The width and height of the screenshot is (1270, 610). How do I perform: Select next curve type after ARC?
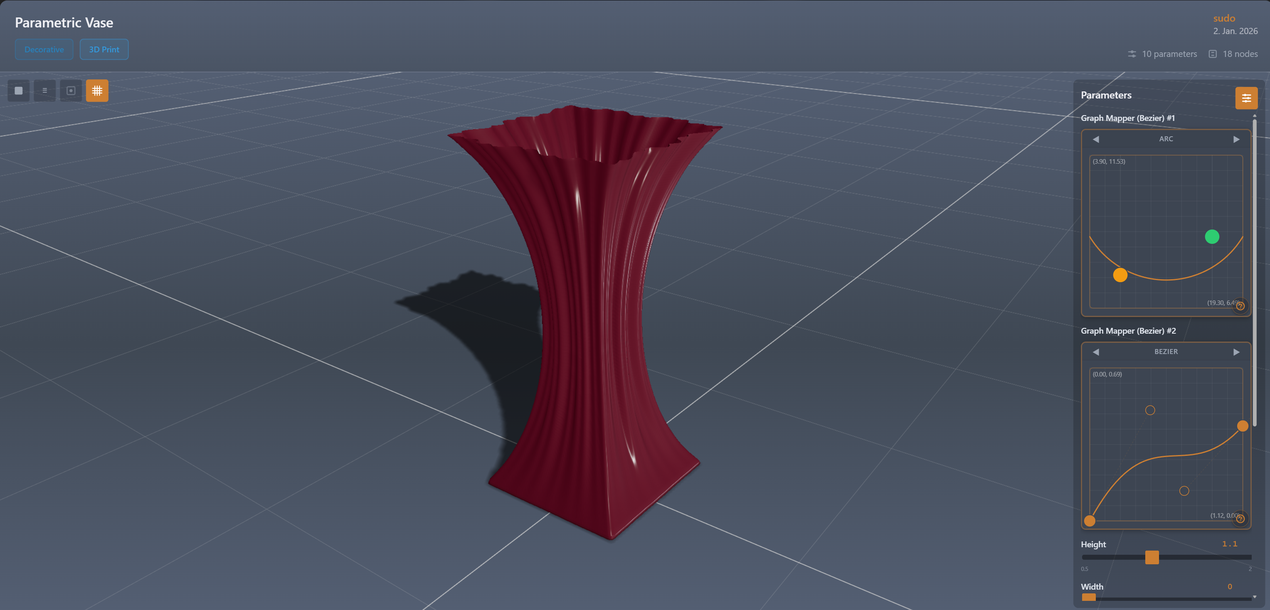pos(1236,140)
